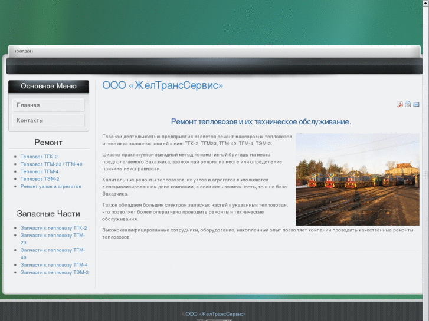
Task: Open the PDF export icon
Action: [399, 104]
